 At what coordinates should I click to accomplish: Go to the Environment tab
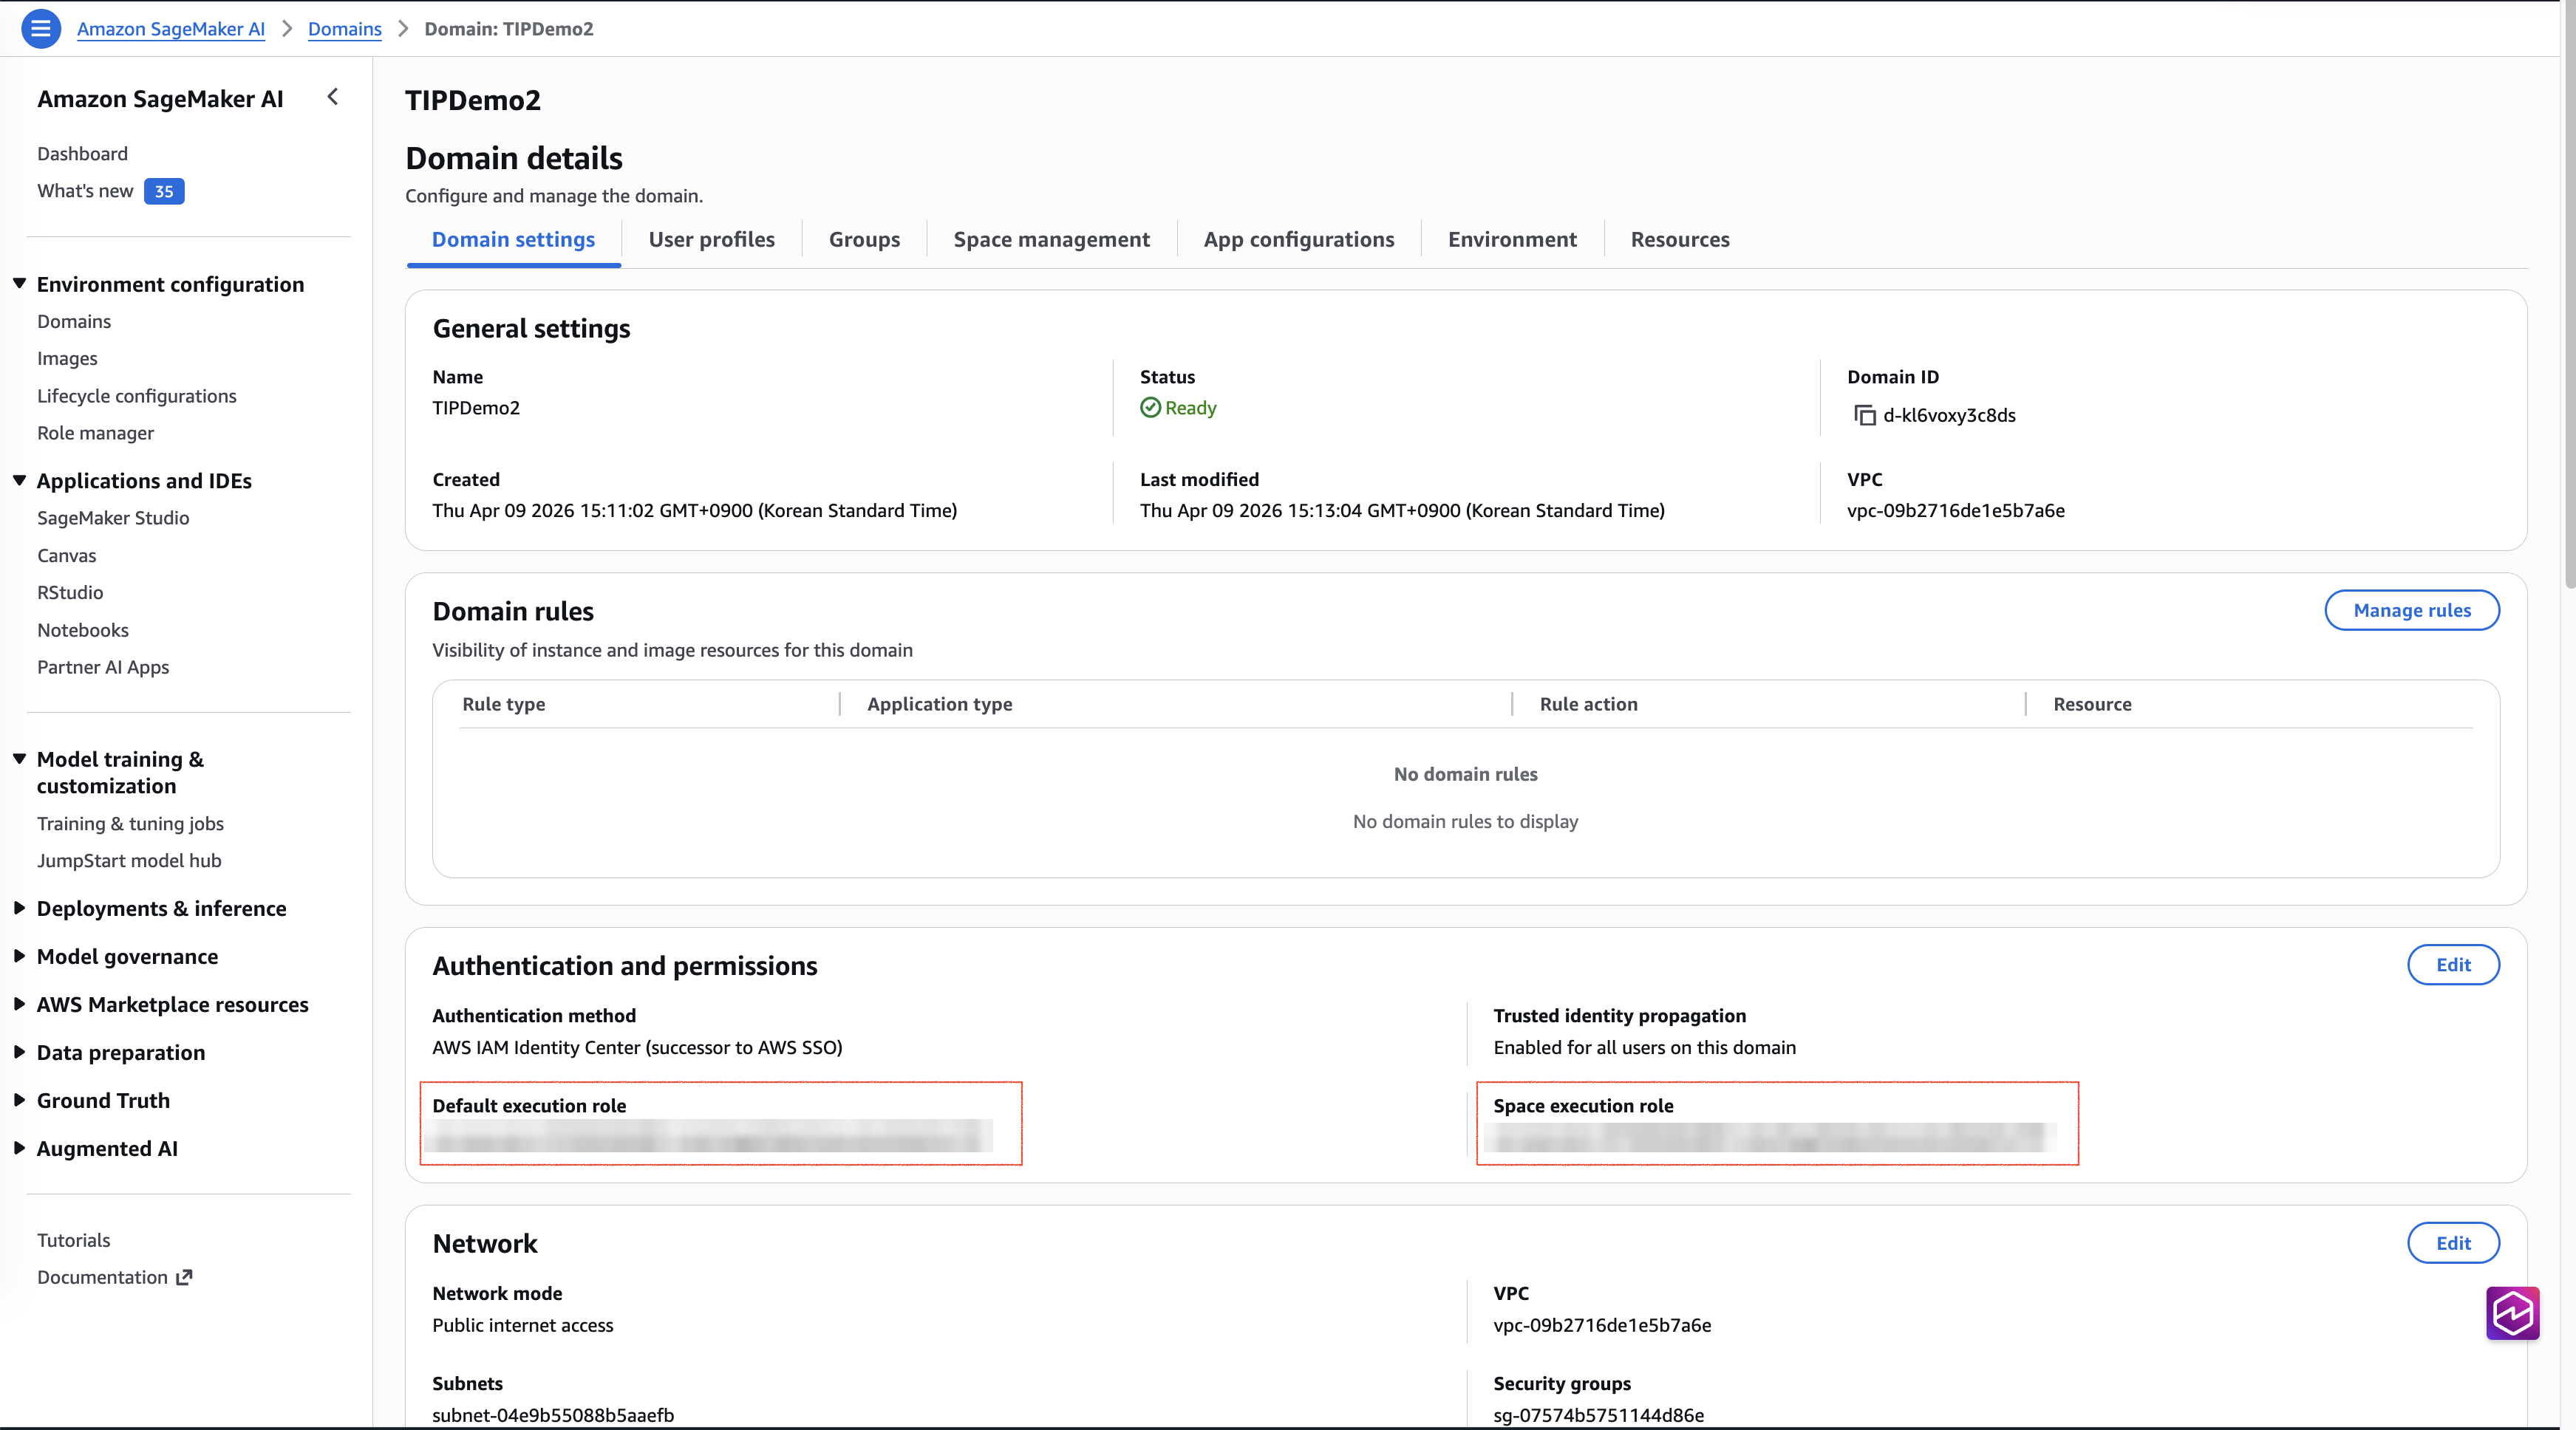click(x=1512, y=240)
